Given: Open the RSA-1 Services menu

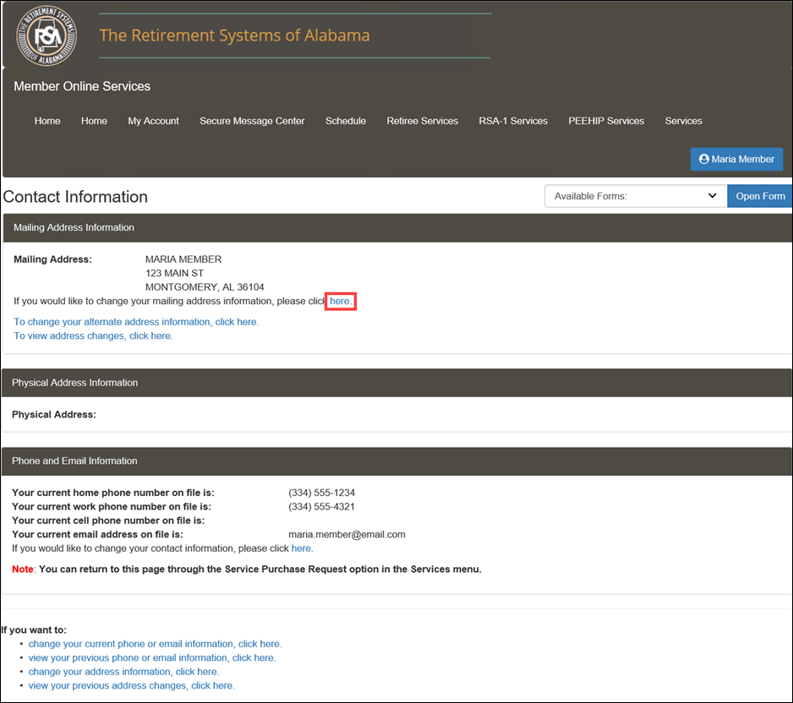Looking at the screenshot, I should click(x=513, y=121).
